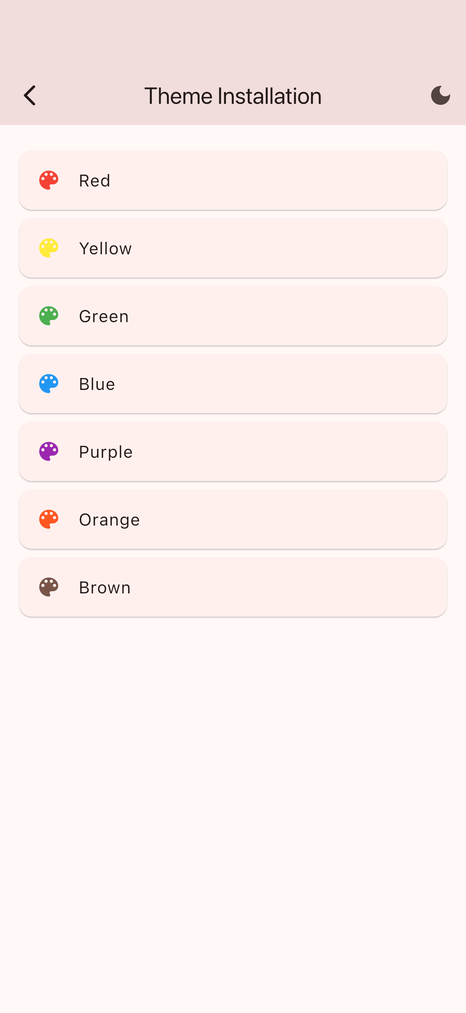Click the red palette icon
This screenshot has width=466, height=1013.
[x=49, y=180]
